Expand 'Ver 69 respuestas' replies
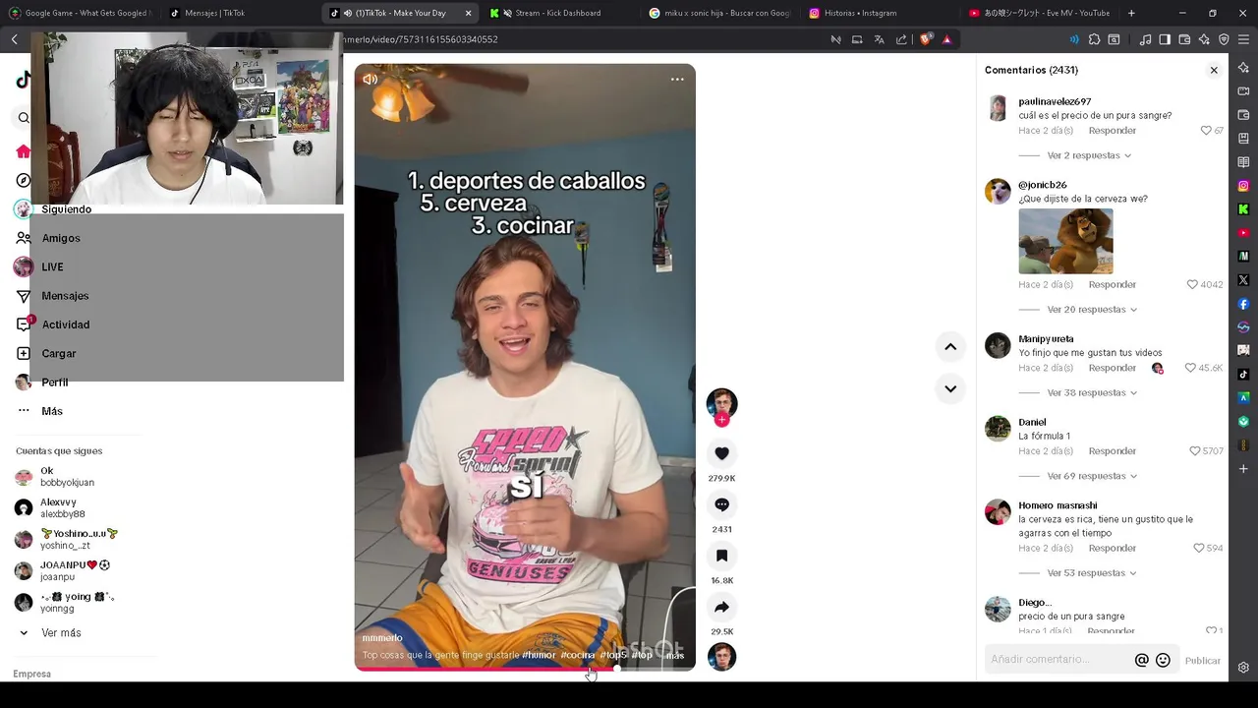This screenshot has height=708, width=1258. pos(1092,476)
